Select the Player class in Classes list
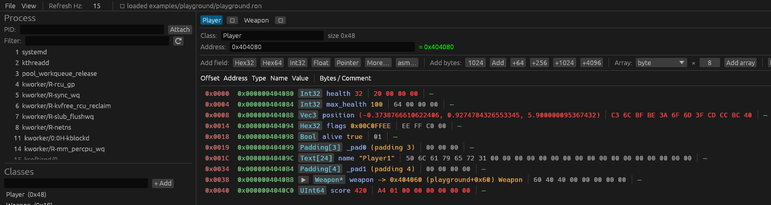 pyautogui.click(x=26, y=195)
